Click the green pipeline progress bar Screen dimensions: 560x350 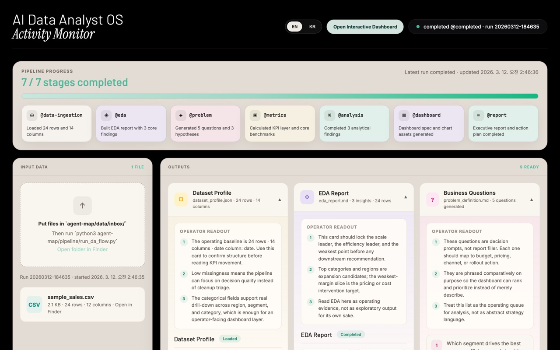tap(280, 96)
